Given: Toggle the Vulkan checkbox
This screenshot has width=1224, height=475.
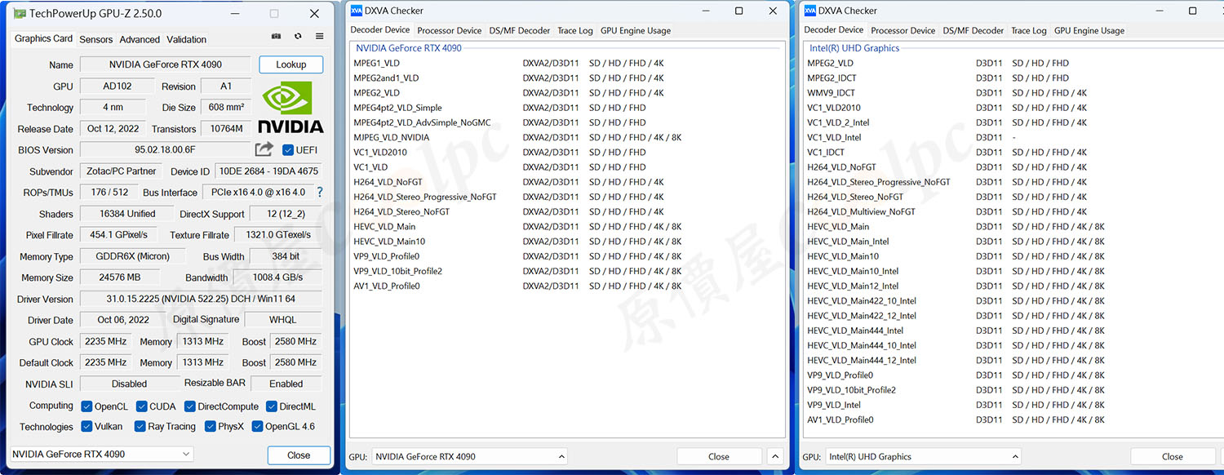Looking at the screenshot, I should (86, 426).
